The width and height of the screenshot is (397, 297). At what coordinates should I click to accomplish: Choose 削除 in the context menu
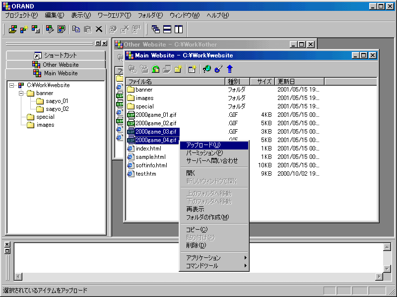[214, 245]
